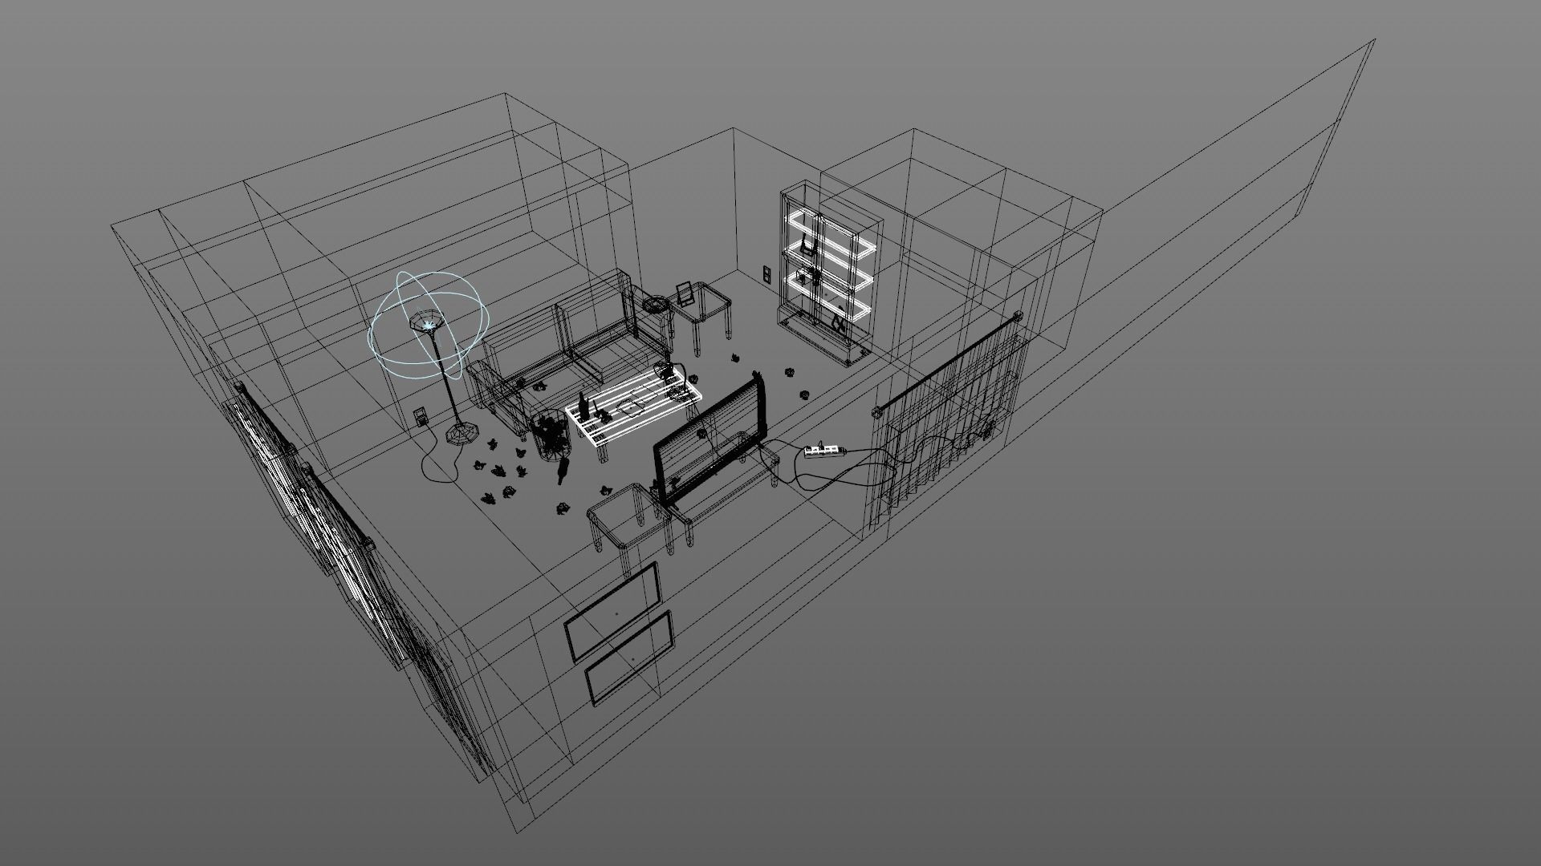Select the floor lamp base
The height and width of the screenshot is (866, 1541).
point(461,434)
